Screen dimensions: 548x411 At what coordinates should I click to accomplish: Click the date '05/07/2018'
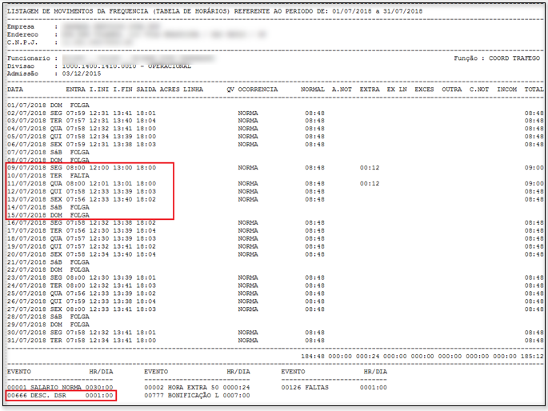click(x=26, y=137)
